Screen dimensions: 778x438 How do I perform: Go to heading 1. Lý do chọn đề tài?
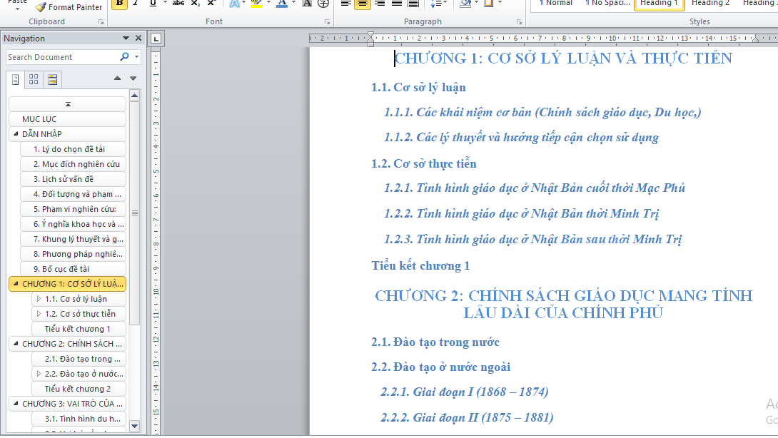click(73, 149)
